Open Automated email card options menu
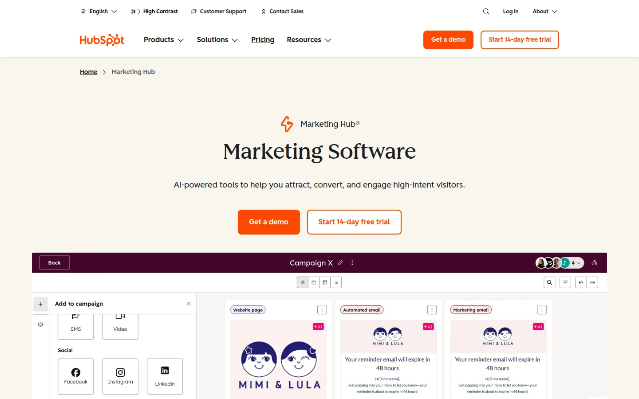 (x=432, y=310)
